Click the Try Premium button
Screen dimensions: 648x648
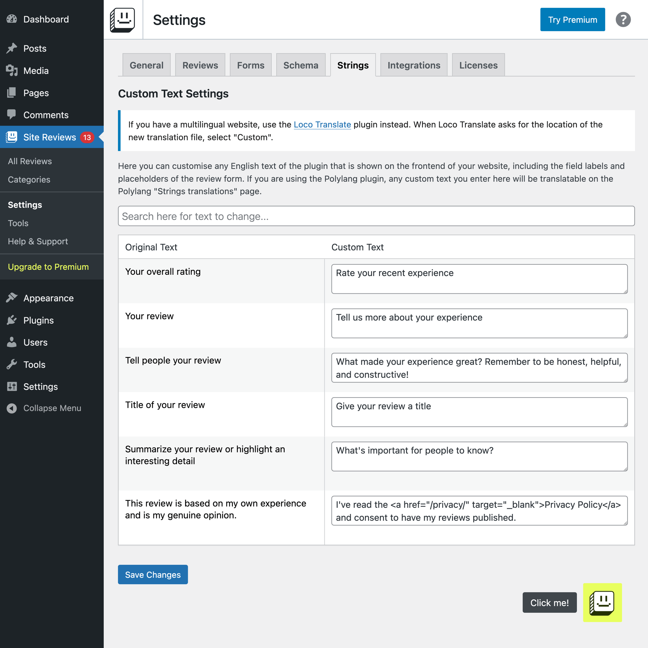(572, 20)
